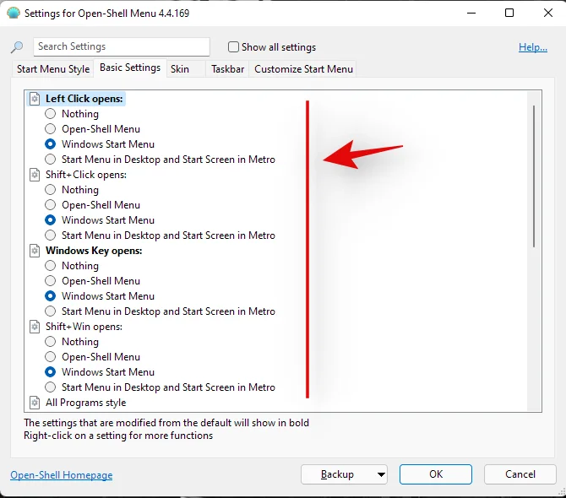Select Nothing under Windows Key opens
This screenshot has width=566, height=498.
click(50, 266)
